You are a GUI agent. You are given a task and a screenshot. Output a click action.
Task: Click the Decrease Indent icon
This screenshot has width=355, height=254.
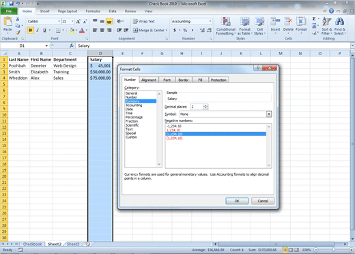pyautogui.click(x=119, y=30)
